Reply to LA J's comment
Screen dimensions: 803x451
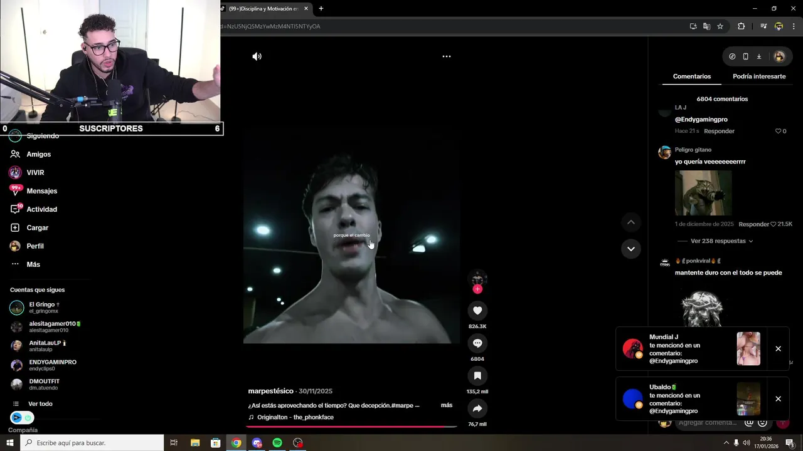click(x=719, y=131)
